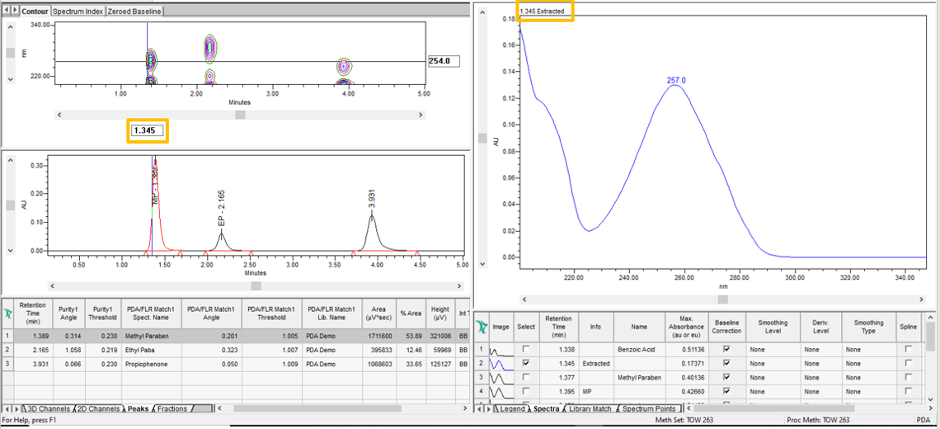Select the Ethyl Paba peak row
940x429 pixels.
click(235, 349)
